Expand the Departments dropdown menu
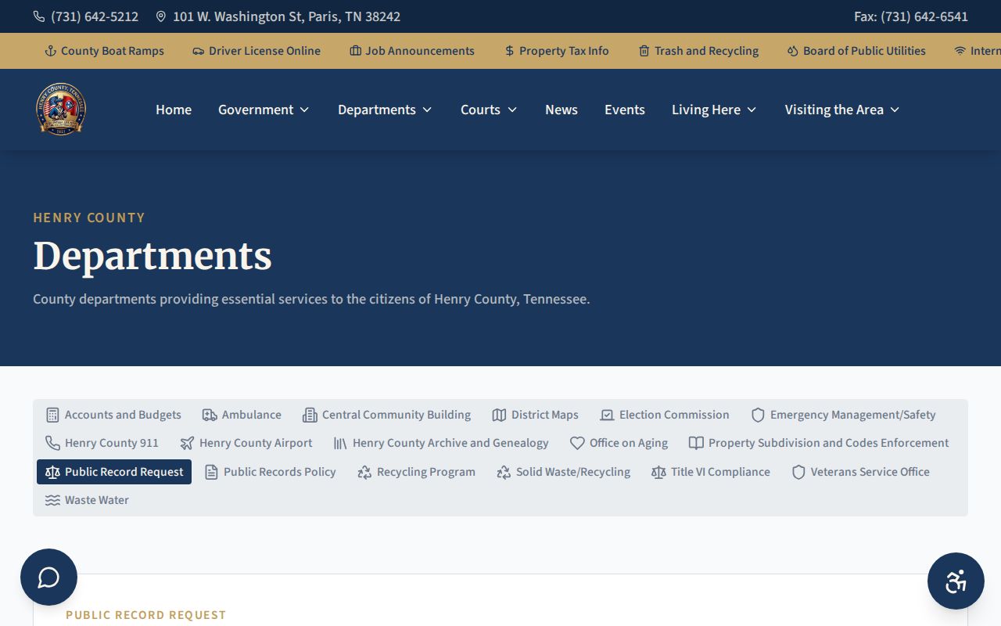The height and width of the screenshot is (626, 1001). (385, 110)
